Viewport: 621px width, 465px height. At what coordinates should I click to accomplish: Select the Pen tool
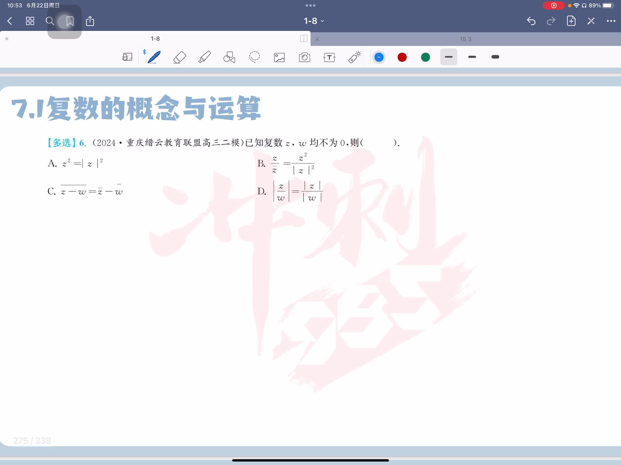click(154, 57)
